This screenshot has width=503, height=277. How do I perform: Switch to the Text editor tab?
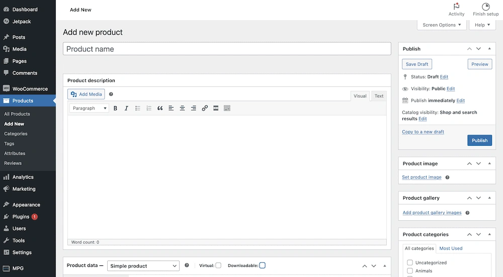(x=379, y=96)
